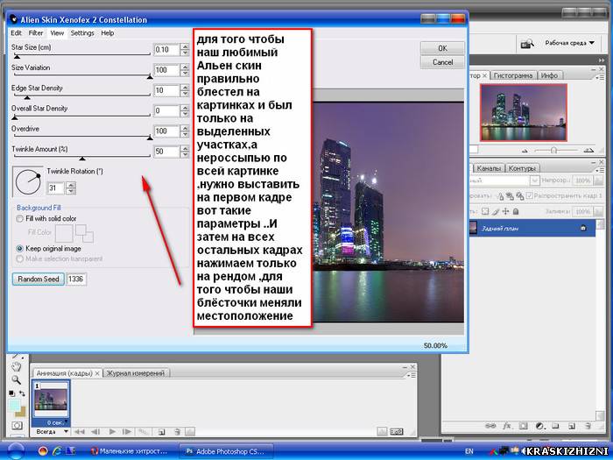The width and height of the screenshot is (613, 460).
Task: Delete layer trash icon in Layers panel
Action: 588,426
